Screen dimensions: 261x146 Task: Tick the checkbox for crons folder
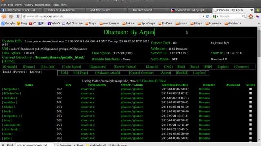coord(250,133)
